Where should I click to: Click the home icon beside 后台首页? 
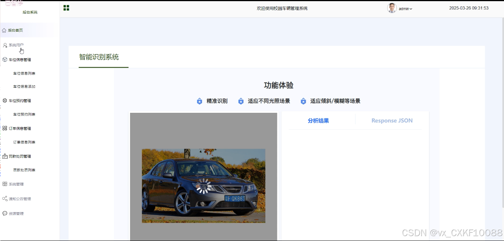[x=4, y=30]
